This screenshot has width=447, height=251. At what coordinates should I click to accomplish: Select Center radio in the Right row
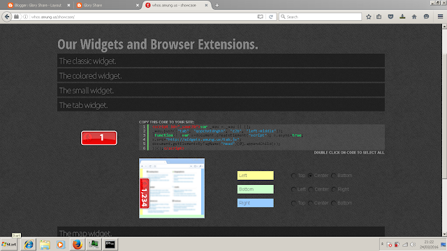[x=310, y=203]
